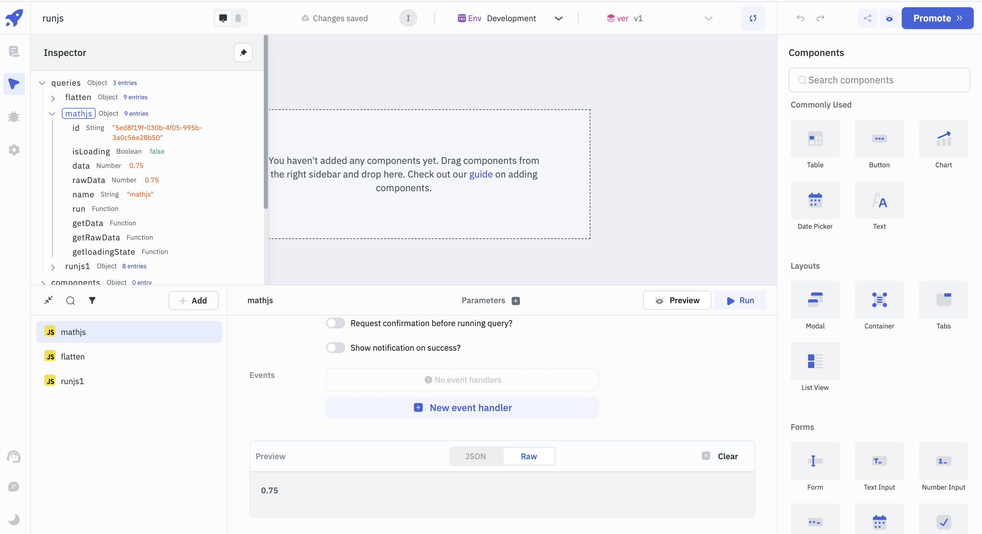Click the undo arrow
This screenshot has width=982, height=534.
(801, 18)
